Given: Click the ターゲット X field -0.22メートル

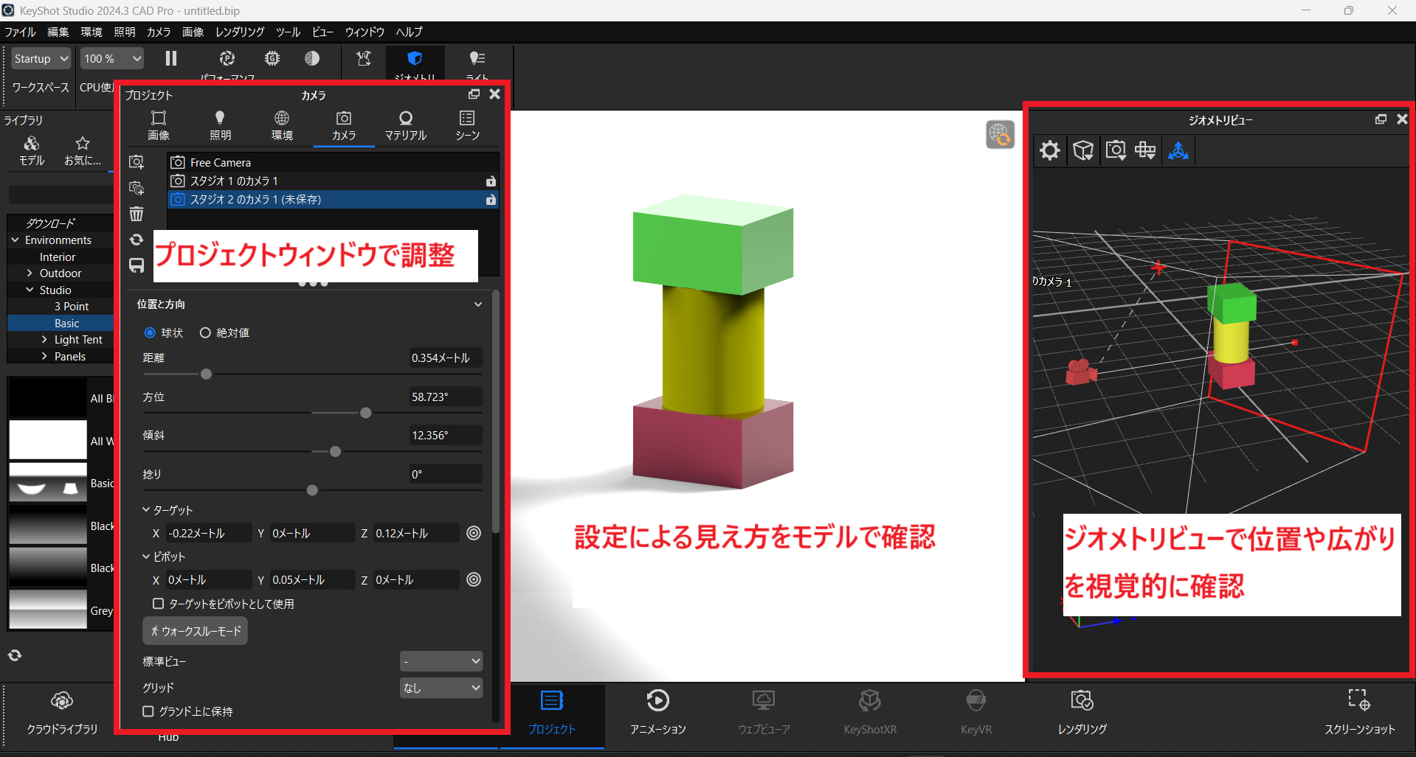Looking at the screenshot, I should 208,533.
